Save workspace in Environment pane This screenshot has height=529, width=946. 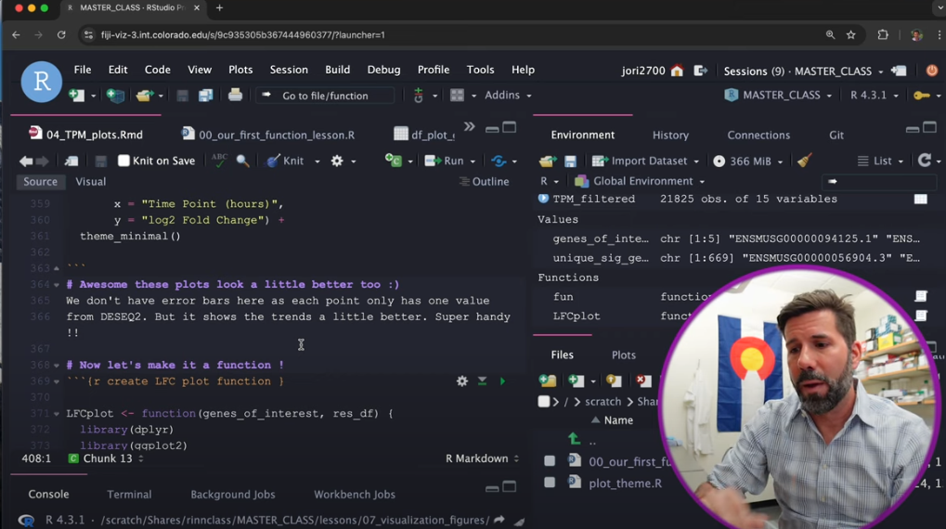[x=570, y=161]
